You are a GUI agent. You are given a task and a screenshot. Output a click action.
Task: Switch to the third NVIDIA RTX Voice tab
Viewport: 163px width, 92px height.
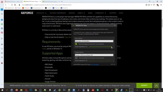pyautogui.click(x=51, y=2)
